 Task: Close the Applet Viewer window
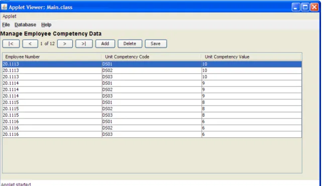pyautogui.click(x=314, y=7)
